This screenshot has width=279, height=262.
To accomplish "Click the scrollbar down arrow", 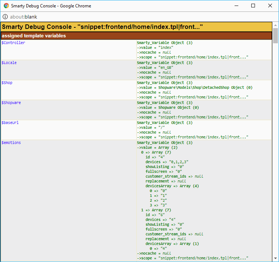I will click(x=276, y=259).
